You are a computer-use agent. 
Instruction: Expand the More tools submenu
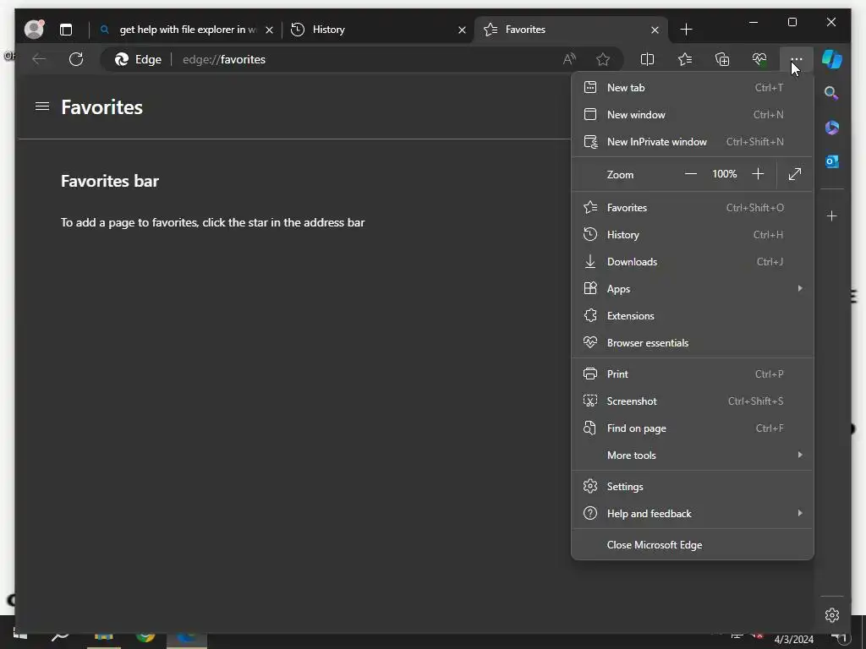692,455
